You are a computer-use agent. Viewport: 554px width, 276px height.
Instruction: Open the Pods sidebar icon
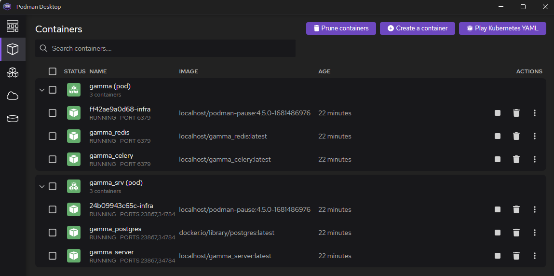(13, 72)
